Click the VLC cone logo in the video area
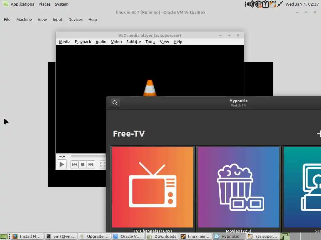321x240 pixels. 150,88
